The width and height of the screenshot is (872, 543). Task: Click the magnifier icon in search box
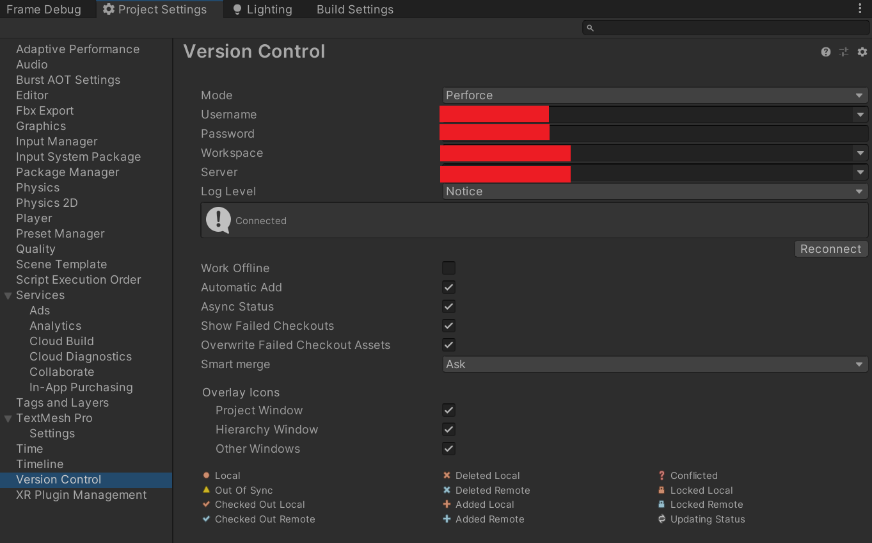[591, 28]
